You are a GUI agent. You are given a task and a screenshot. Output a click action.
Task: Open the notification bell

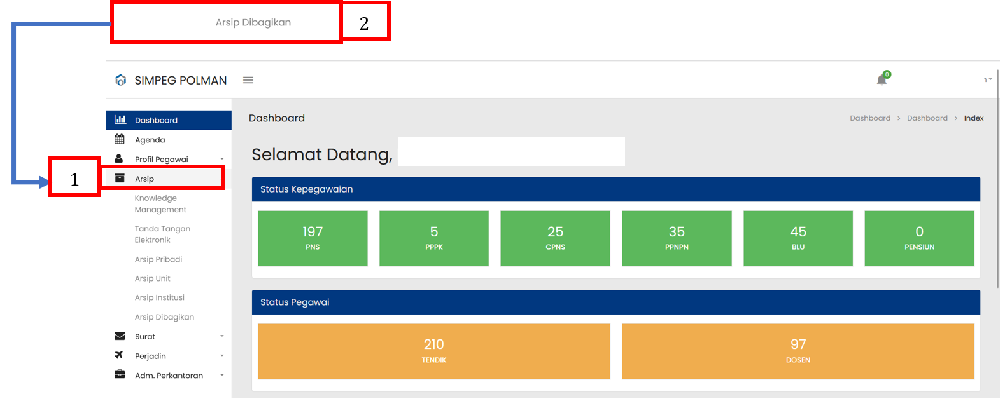pyautogui.click(x=882, y=79)
